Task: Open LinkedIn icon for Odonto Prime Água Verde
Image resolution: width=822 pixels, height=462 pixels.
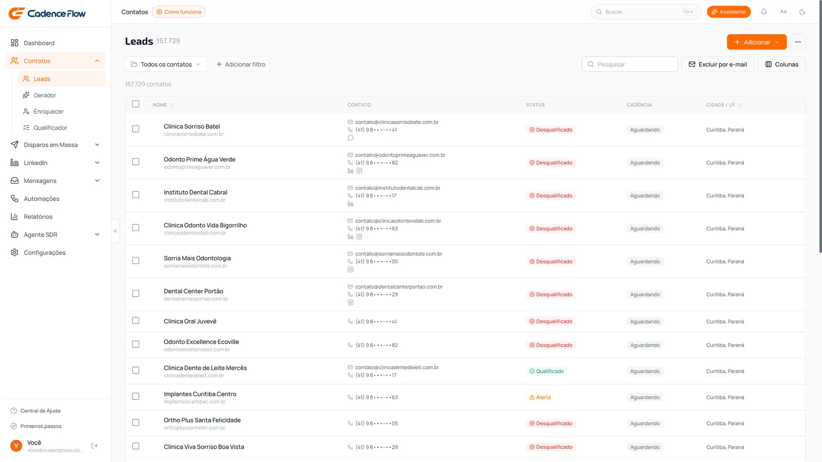Action: click(x=350, y=170)
